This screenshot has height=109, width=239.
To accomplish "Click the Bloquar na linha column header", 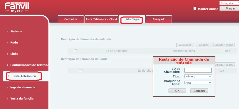I will point(184,51).
